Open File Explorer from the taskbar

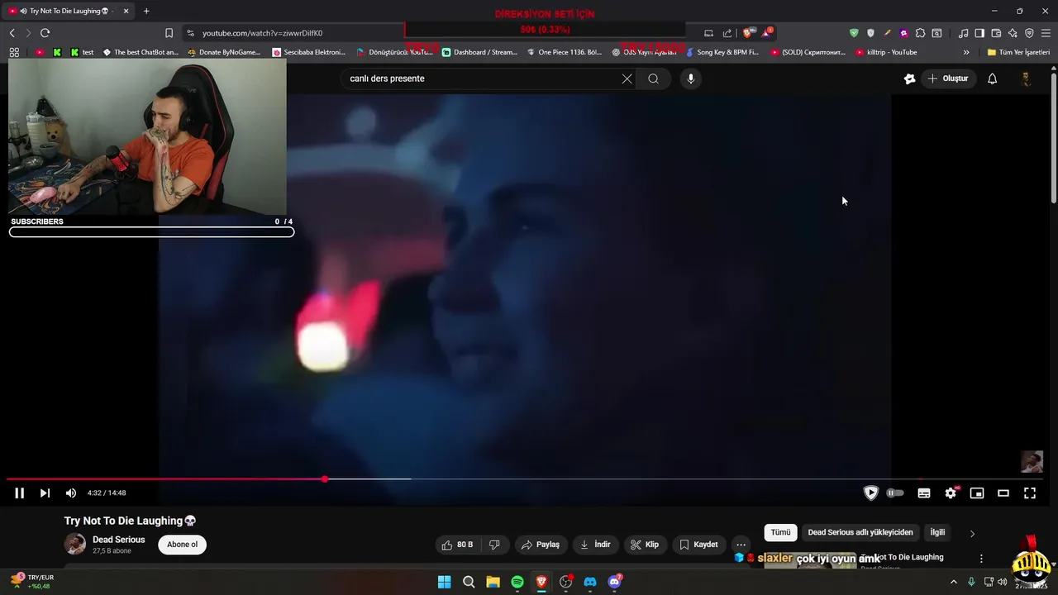tap(493, 582)
